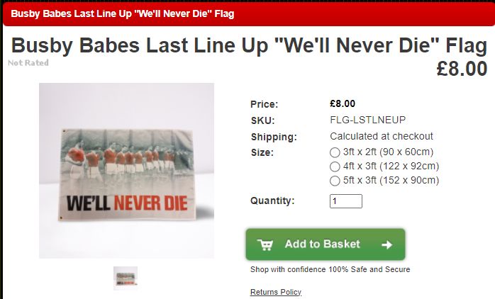Click the white arrow icon on the Add to Basket button
Viewport: 495px width, 299px height.
[x=386, y=244]
